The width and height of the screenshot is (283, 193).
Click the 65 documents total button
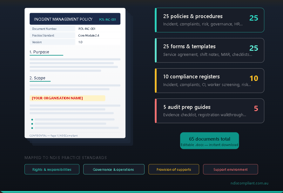click(210, 141)
